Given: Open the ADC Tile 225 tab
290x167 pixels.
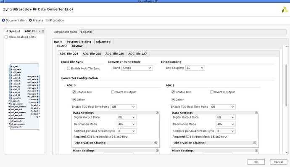Looking at the screenshot, I should [92, 54].
